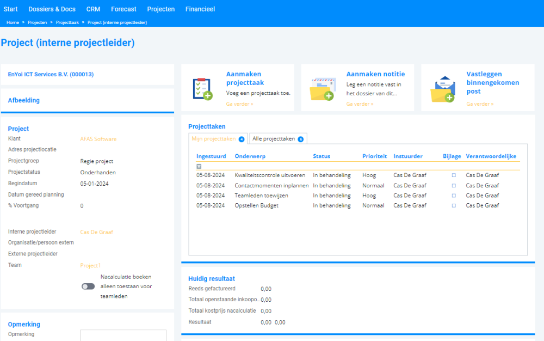Click Ga verder under Aanmaken projecttaak
544x341 pixels.
point(239,104)
